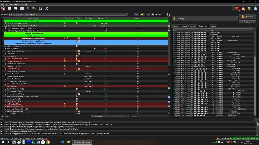Sort by the Priority column header
The height and width of the screenshot is (145, 259).
click(x=136, y=18)
